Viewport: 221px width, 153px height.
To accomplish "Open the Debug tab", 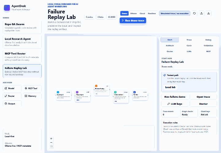I will pos(208,40).
